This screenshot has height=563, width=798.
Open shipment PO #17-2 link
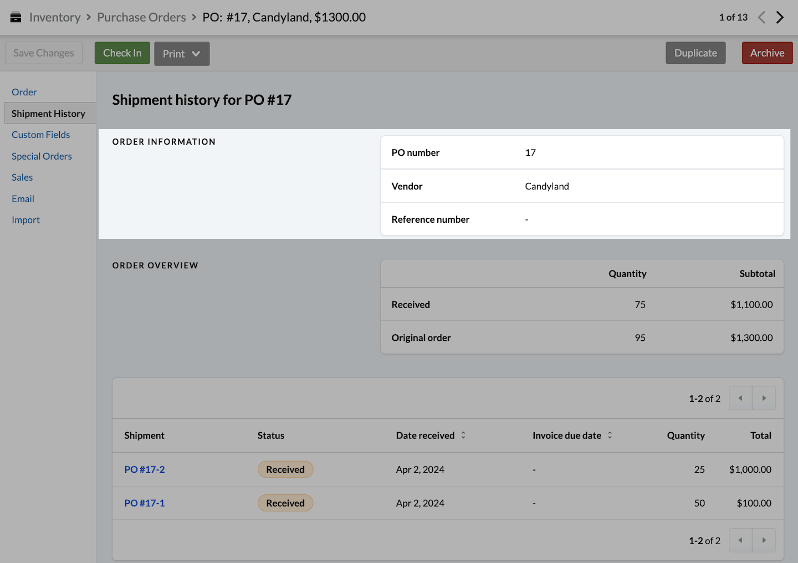point(145,469)
